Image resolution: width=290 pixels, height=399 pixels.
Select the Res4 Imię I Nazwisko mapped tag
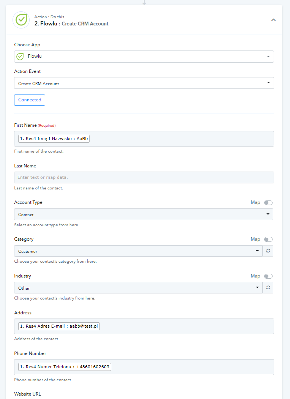click(54, 139)
